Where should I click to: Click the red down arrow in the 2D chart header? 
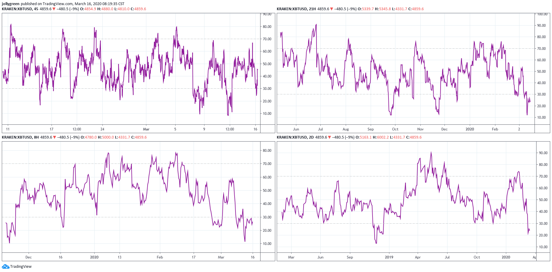(329, 137)
